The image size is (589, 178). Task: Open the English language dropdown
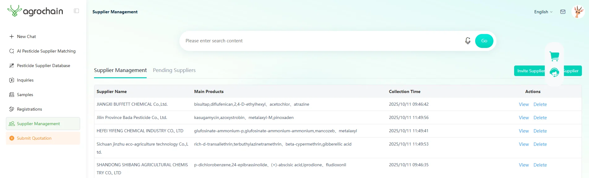click(543, 12)
